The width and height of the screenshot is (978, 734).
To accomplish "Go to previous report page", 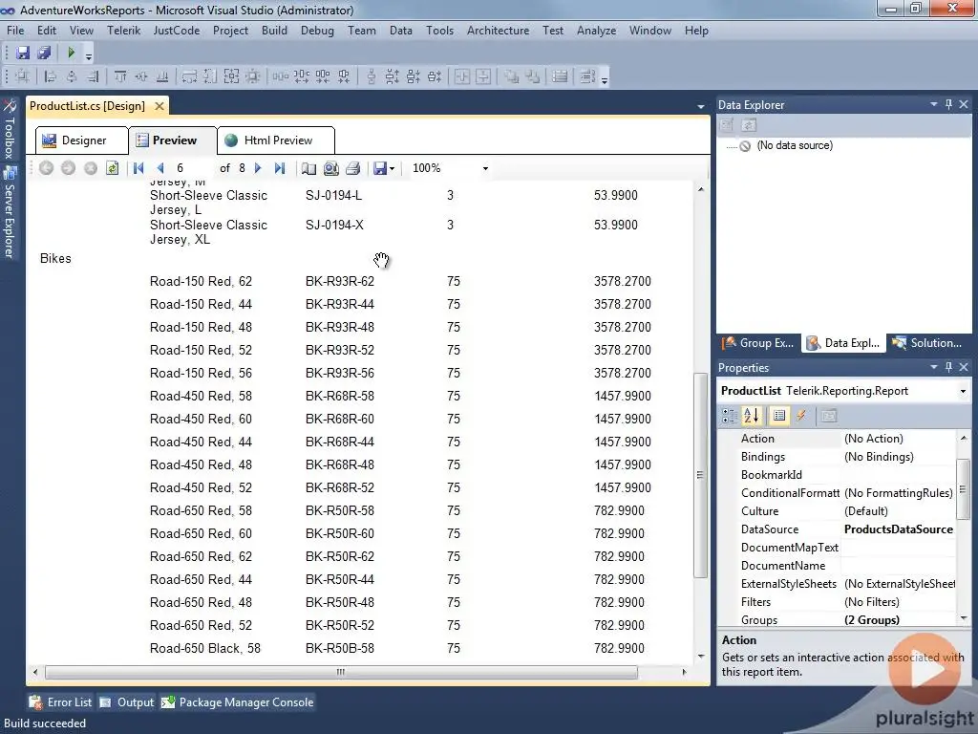I will pyautogui.click(x=160, y=168).
